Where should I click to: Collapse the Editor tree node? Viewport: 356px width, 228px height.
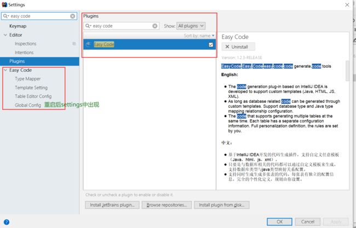pyautogui.click(x=5, y=35)
